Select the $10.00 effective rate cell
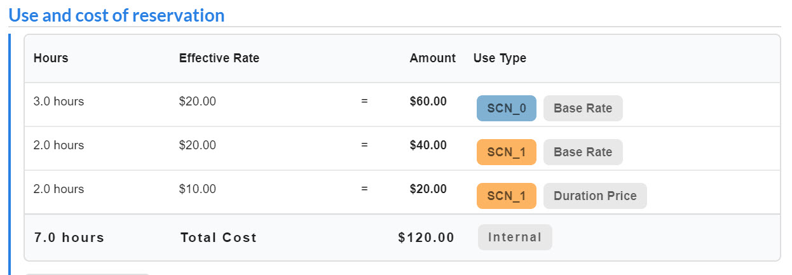This screenshot has height=275, width=792. coord(198,189)
